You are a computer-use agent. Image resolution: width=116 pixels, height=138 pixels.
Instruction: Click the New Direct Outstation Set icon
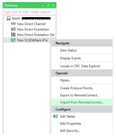(x=13, y=35)
